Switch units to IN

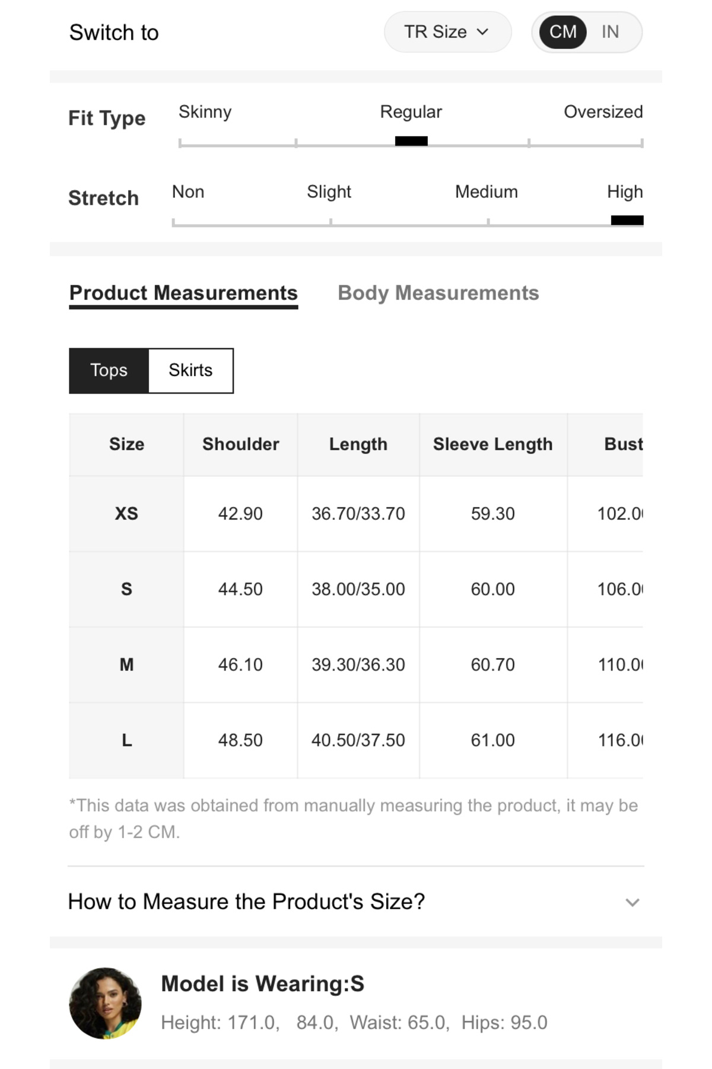pyautogui.click(x=610, y=32)
